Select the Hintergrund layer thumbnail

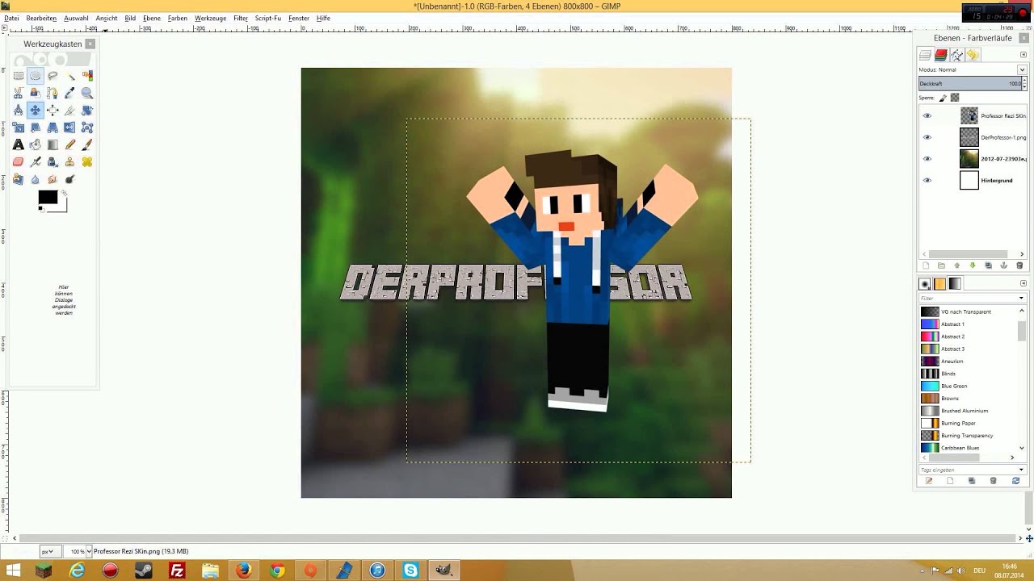[969, 180]
